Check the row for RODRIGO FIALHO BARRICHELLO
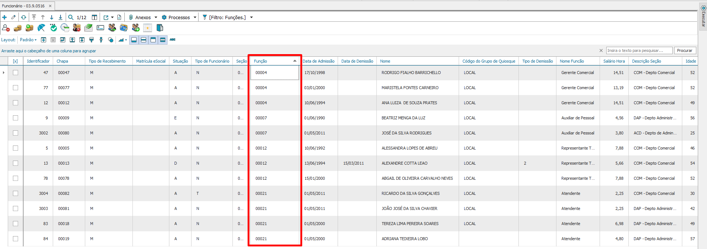707x249 pixels. coord(15,73)
